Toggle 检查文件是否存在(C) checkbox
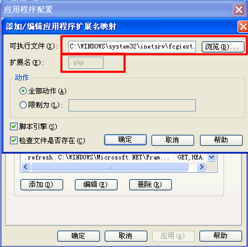 coord(13,140)
